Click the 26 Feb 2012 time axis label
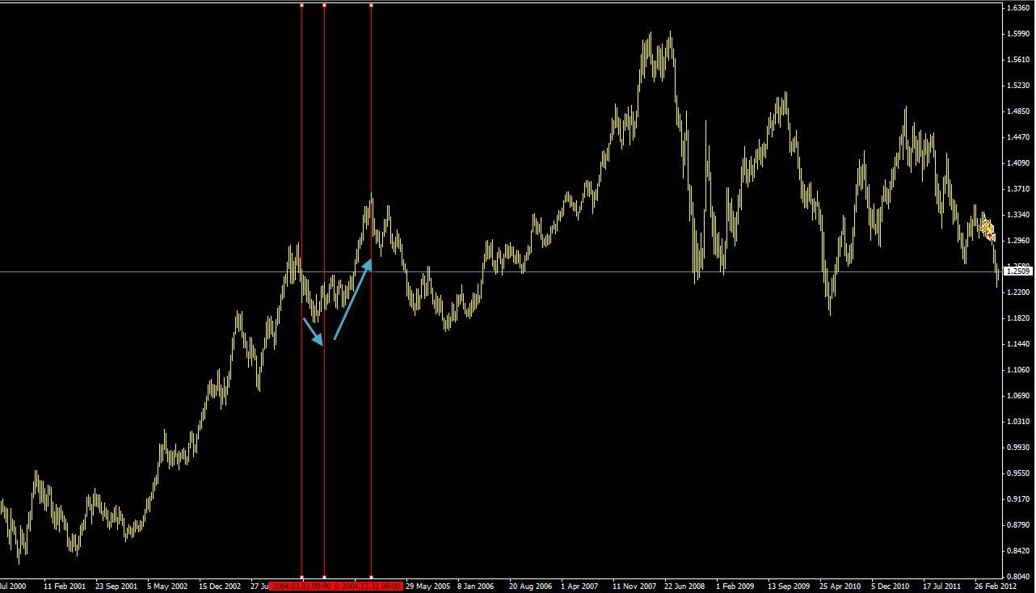1036x593 pixels. (996, 586)
